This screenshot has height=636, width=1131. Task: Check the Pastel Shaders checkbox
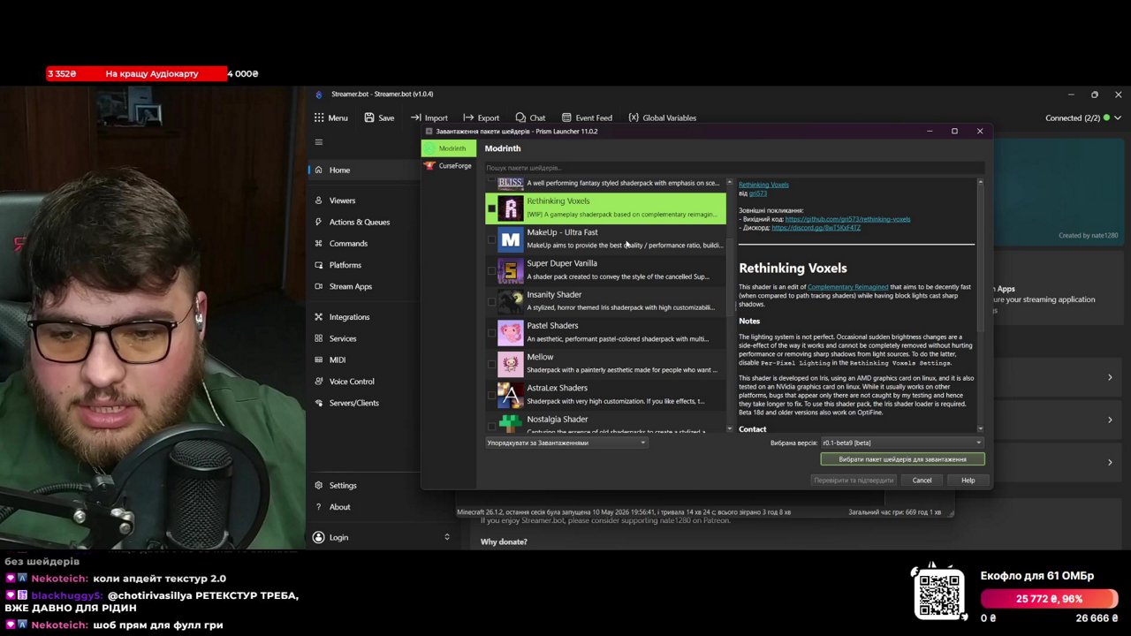tap(491, 333)
